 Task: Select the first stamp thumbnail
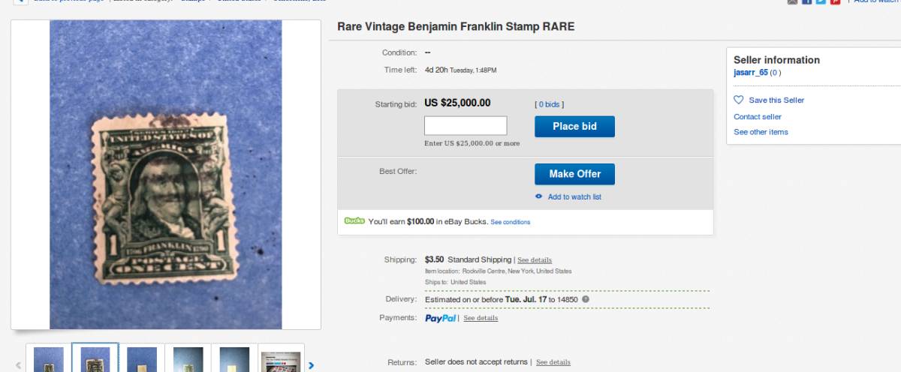[x=49, y=358]
